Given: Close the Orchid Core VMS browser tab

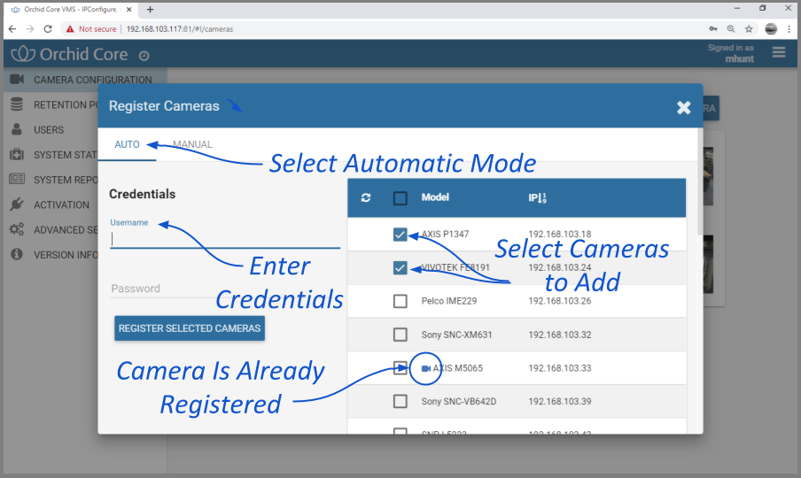Looking at the screenshot, I should tap(129, 10).
